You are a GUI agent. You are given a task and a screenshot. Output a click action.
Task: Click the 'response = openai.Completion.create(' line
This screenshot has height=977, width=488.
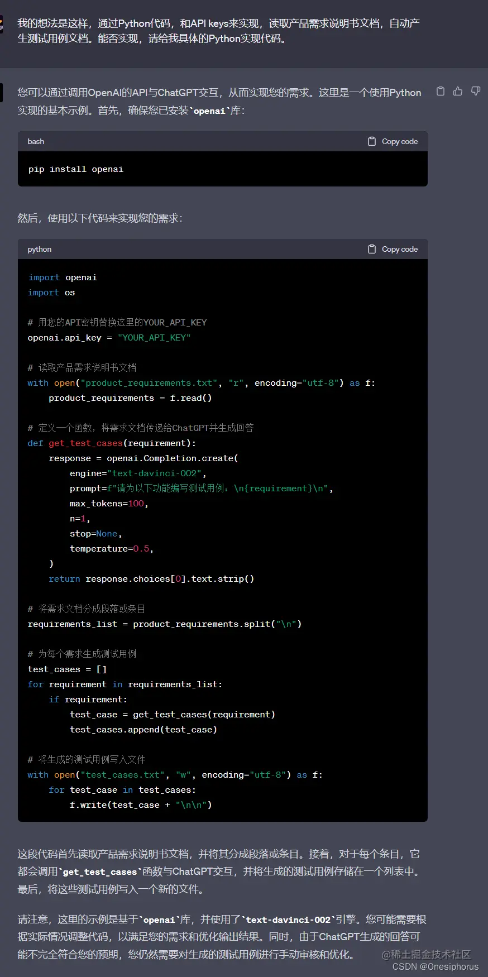pos(143,458)
